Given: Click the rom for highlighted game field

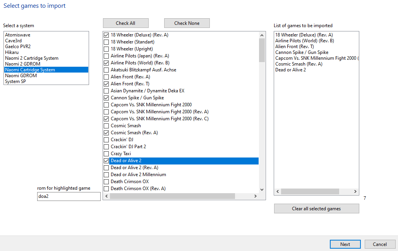Looking at the screenshot, I should [x=69, y=196].
